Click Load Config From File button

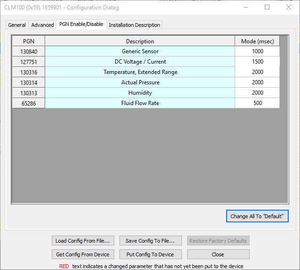[83, 241]
